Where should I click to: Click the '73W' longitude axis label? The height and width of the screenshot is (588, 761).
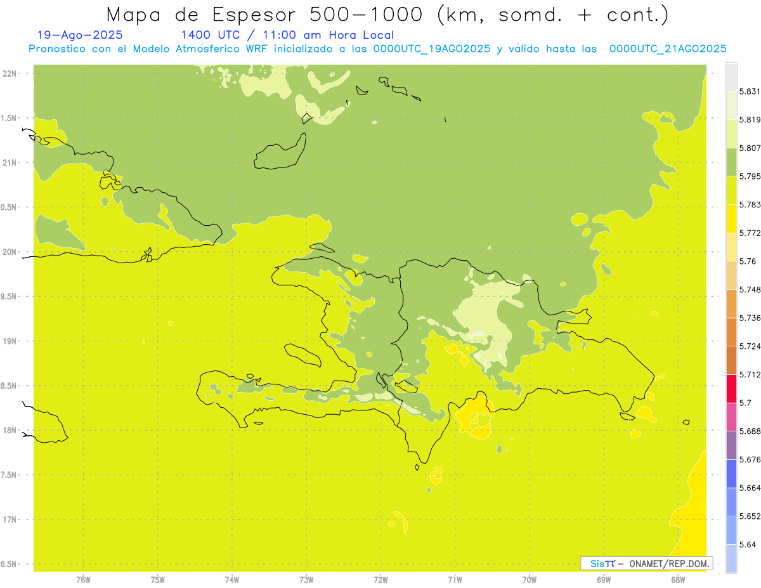tap(306, 579)
